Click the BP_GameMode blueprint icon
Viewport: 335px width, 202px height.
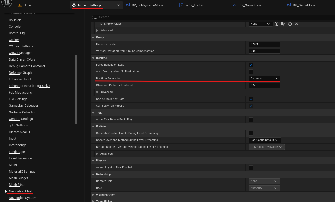(x=289, y=5)
